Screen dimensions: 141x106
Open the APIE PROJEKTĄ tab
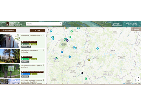pyautogui.click(x=131, y=24)
